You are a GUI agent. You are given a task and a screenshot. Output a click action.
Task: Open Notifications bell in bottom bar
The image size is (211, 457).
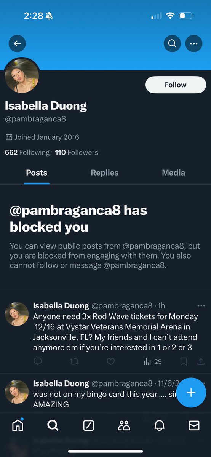159,426
